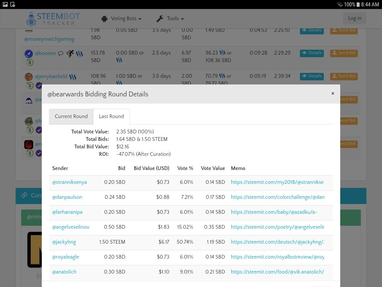382x287 pixels.
Task: Open the @jerrybanfield bot link
Action: tap(51, 76)
